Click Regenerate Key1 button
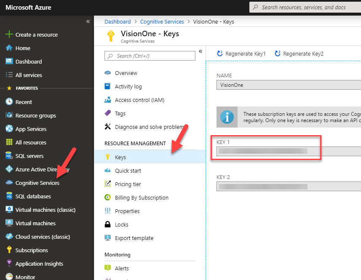Screen dimensions: 361x280 click(x=241, y=53)
